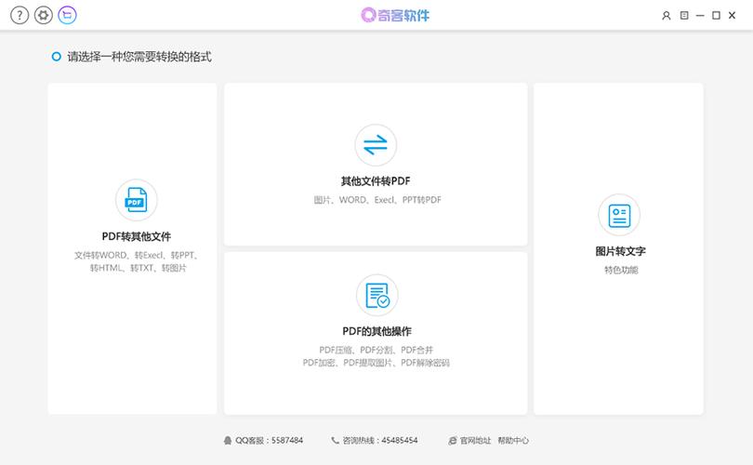Click PDF压缩、PDF分割、PDF合并 description line
The height and width of the screenshot is (465, 753).
pos(376,350)
